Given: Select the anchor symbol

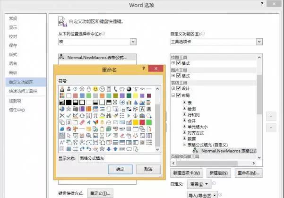Looking at the screenshot, I should coord(136,116).
